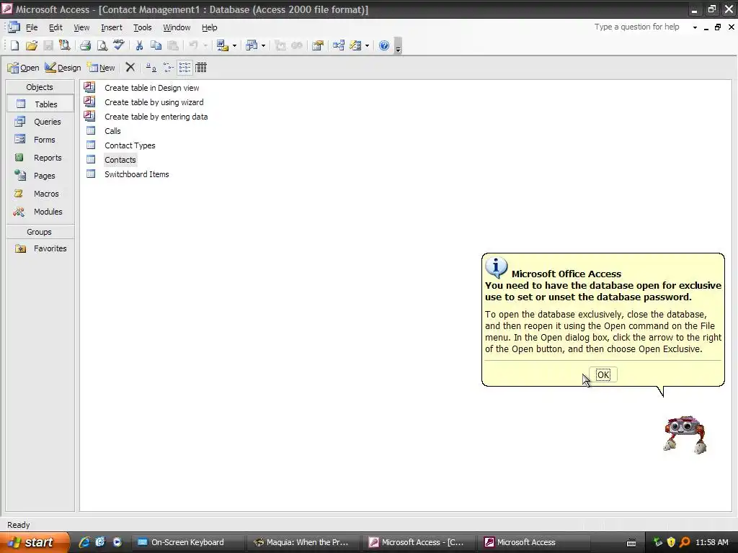Delete selected object with X icon
This screenshot has height=553, width=738.
pos(130,68)
